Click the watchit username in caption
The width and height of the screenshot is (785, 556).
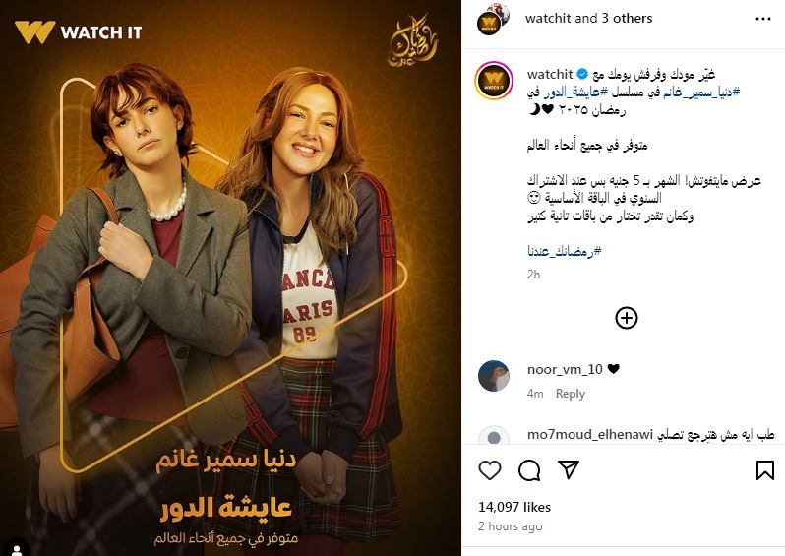click(x=550, y=74)
